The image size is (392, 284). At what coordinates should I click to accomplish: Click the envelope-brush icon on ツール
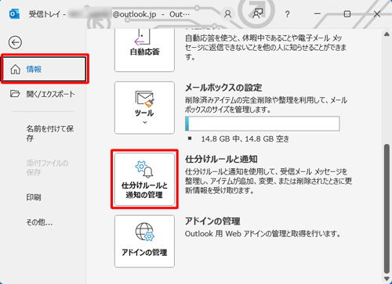click(144, 99)
